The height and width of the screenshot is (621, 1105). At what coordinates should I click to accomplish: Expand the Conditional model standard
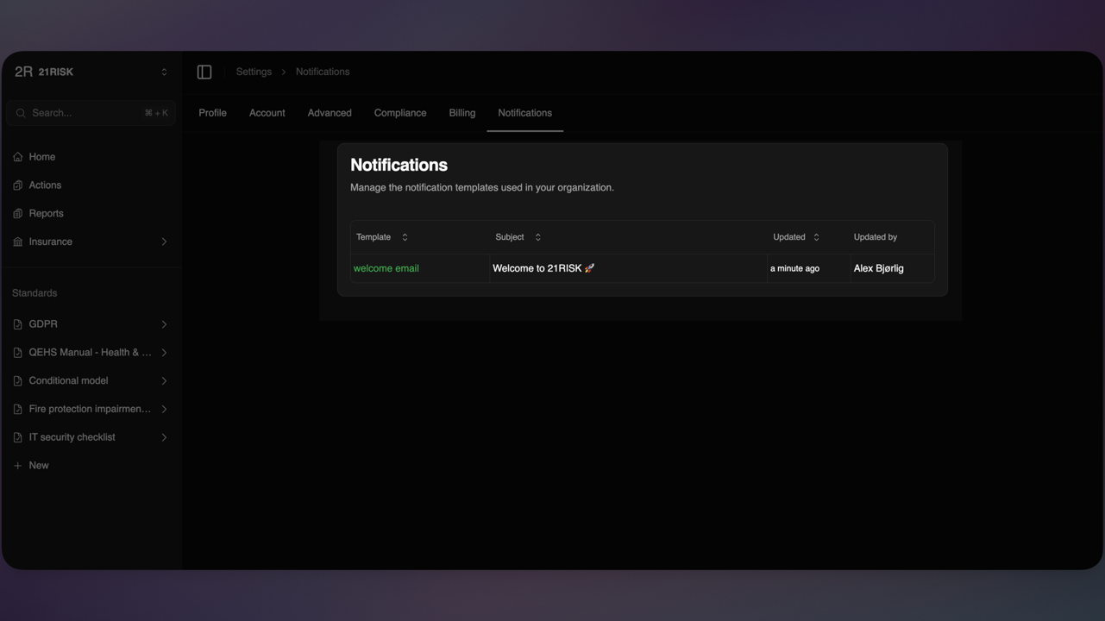click(x=164, y=379)
